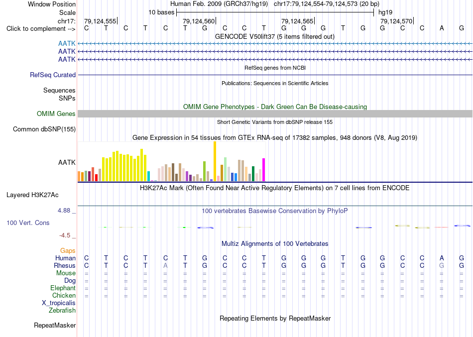
Task: Click the "hg19" label right of scale bar
Action: coord(385,12)
